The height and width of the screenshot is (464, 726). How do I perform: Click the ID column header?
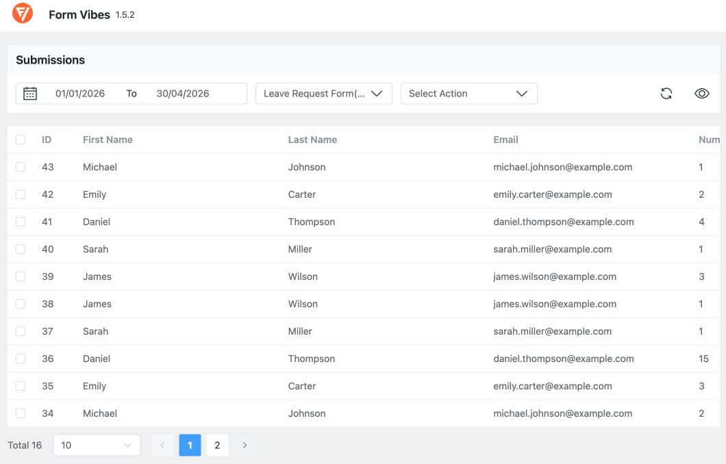[47, 140]
